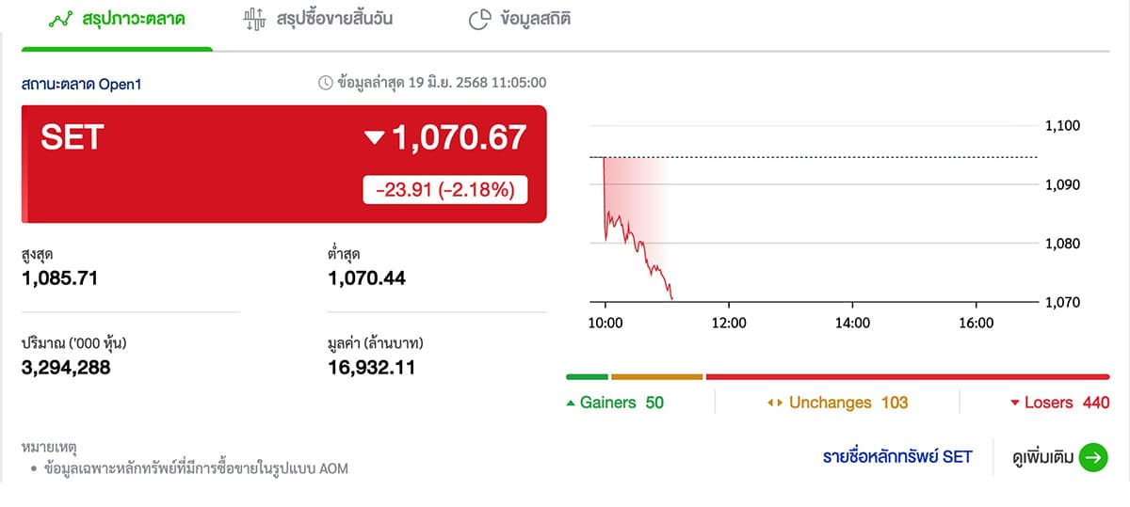Click the pie chart icon beside ข้อมูลสถิติ
Image resolution: width=1130 pixels, height=507 pixels.
[480, 19]
